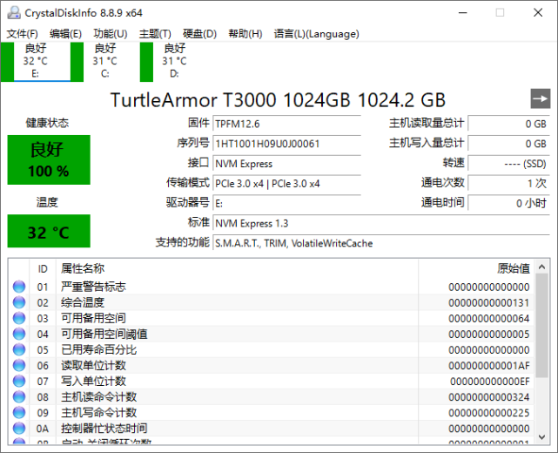Click status orb for attribute 06 读取单位计数
Screen dimensions: 558x453
point(19,365)
